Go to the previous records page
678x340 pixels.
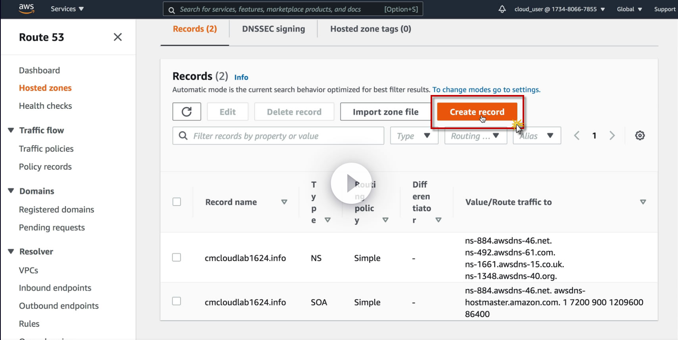click(x=577, y=136)
